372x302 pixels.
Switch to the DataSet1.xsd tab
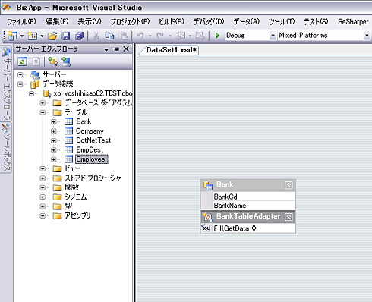(x=171, y=50)
